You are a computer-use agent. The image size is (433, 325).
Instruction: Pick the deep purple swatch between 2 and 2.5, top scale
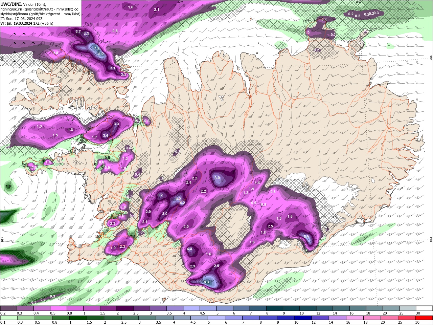125,308
